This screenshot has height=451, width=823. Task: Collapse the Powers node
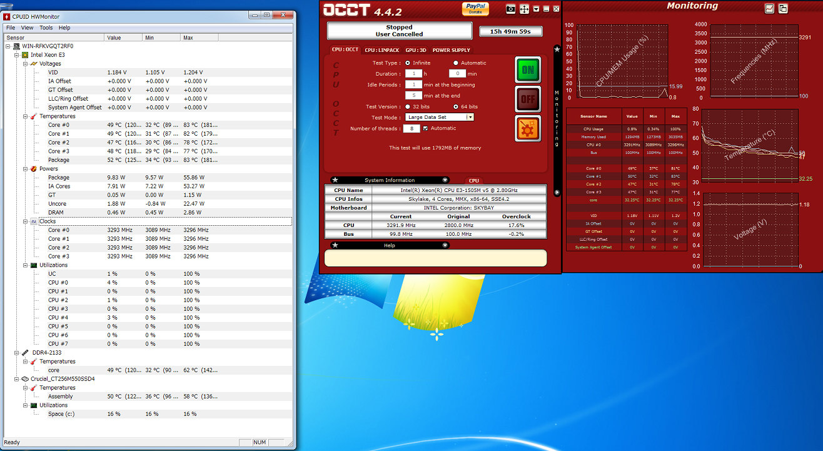[x=26, y=169]
